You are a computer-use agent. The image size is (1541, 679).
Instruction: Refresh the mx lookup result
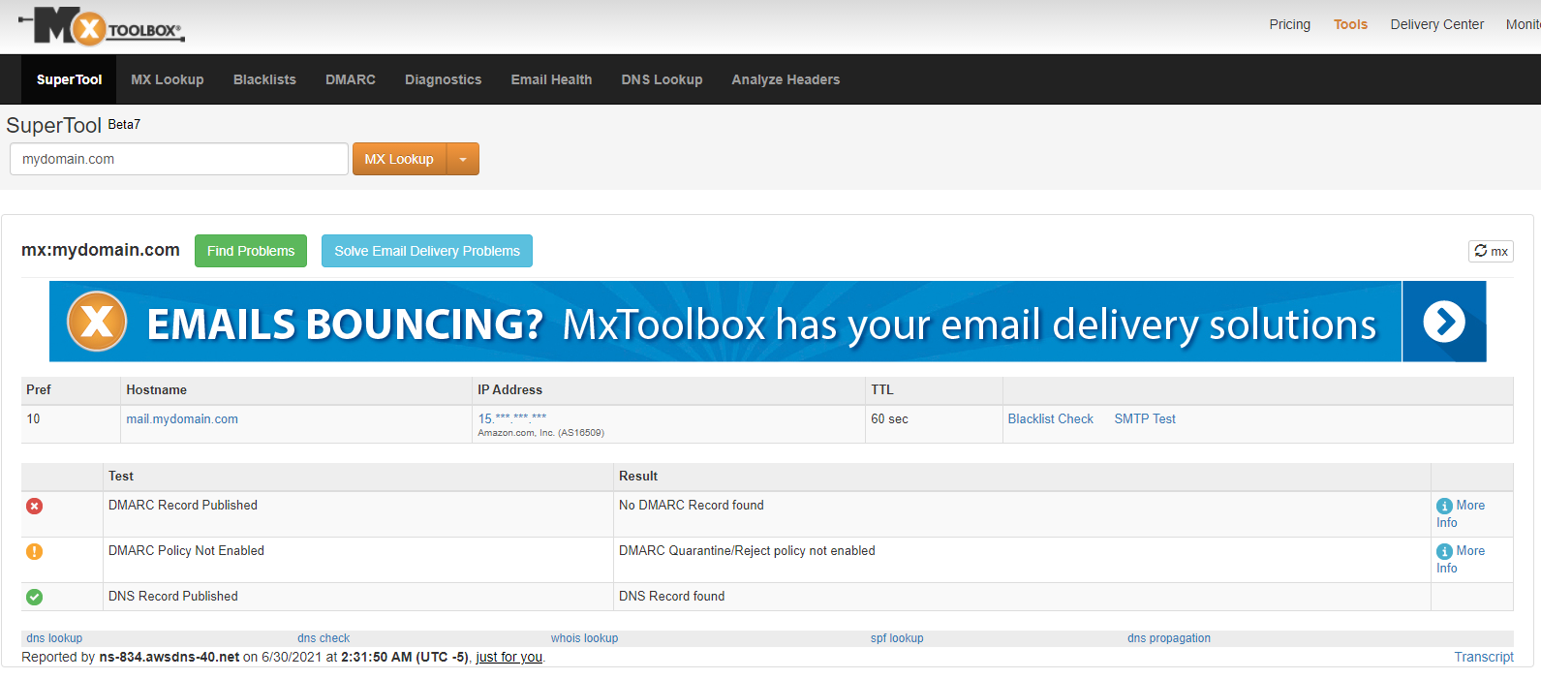click(1491, 251)
